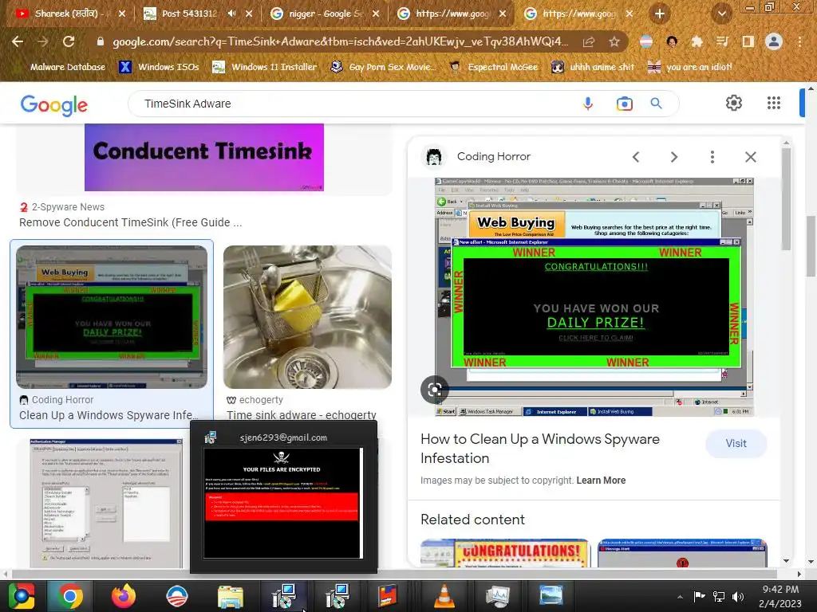Screen dimensions: 817x612
Task: Open the Action Center flag icon
Action: [699, 597]
